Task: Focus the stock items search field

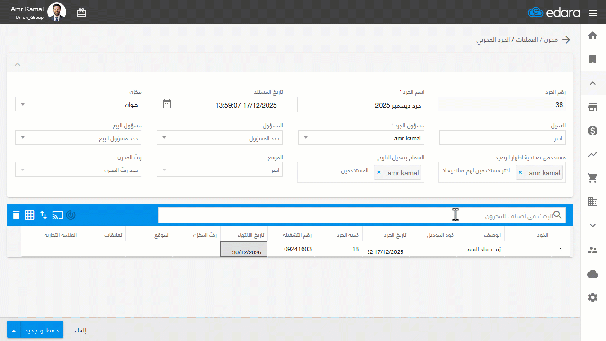Action: (362, 215)
